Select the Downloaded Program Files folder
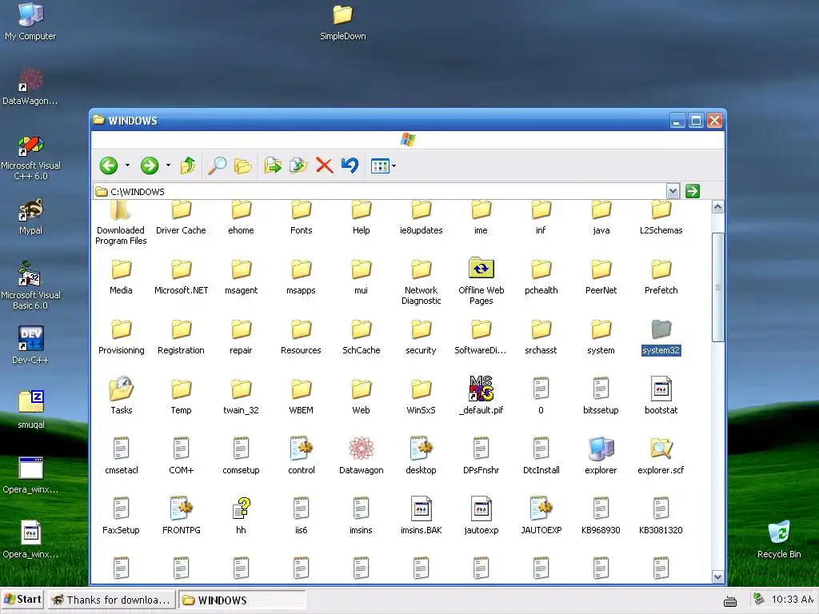The width and height of the screenshot is (819, 614). (121, 224)
